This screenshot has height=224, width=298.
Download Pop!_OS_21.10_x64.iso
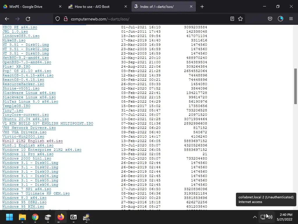pyautogui.click(x=26, y=71)
